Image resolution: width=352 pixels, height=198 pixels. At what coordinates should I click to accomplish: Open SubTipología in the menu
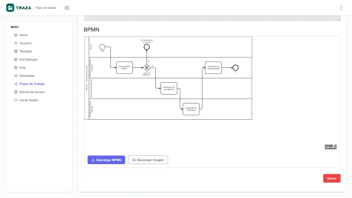click(x=28, y=59)
